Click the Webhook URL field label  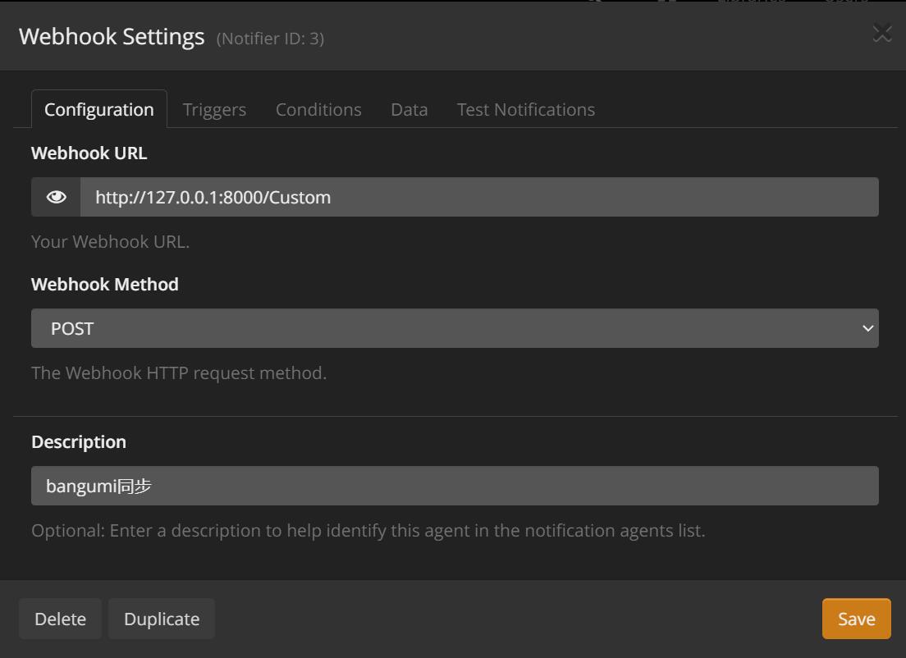pyautogui.click(x=89, y=153)
